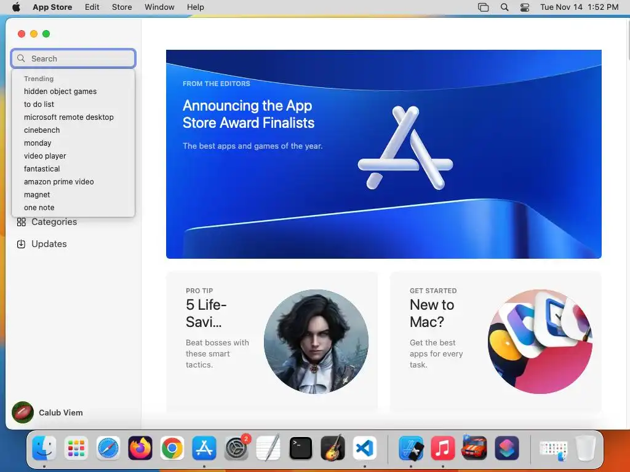
Task: Click the Updates download icon in sidebar
Action: pyautogui.click(x=22, y=244)
